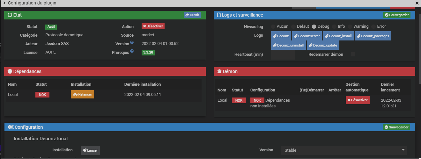421x159 pixels.
Task: Click the chevron beside Configuration du plugin
Action: (4, 3)
